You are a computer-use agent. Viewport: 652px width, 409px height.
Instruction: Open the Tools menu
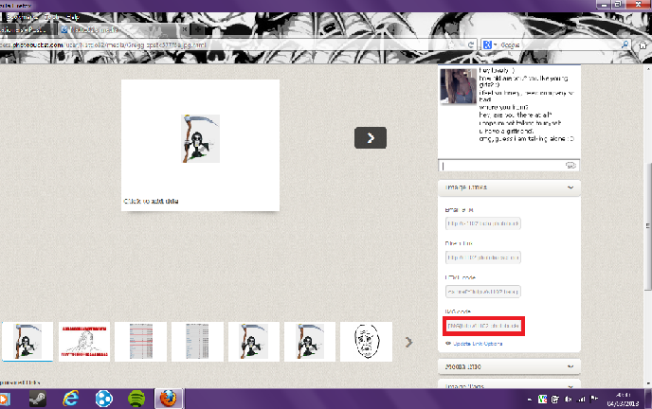click(52, 17)
